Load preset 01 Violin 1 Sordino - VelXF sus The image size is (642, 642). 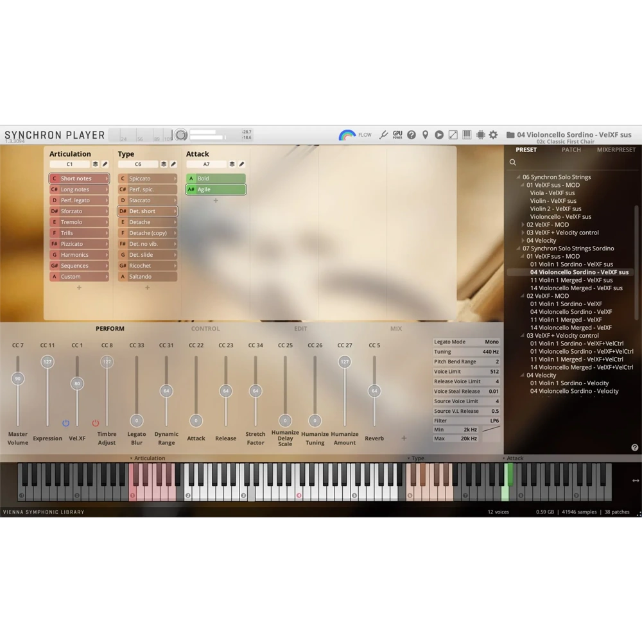coord(571,265)
